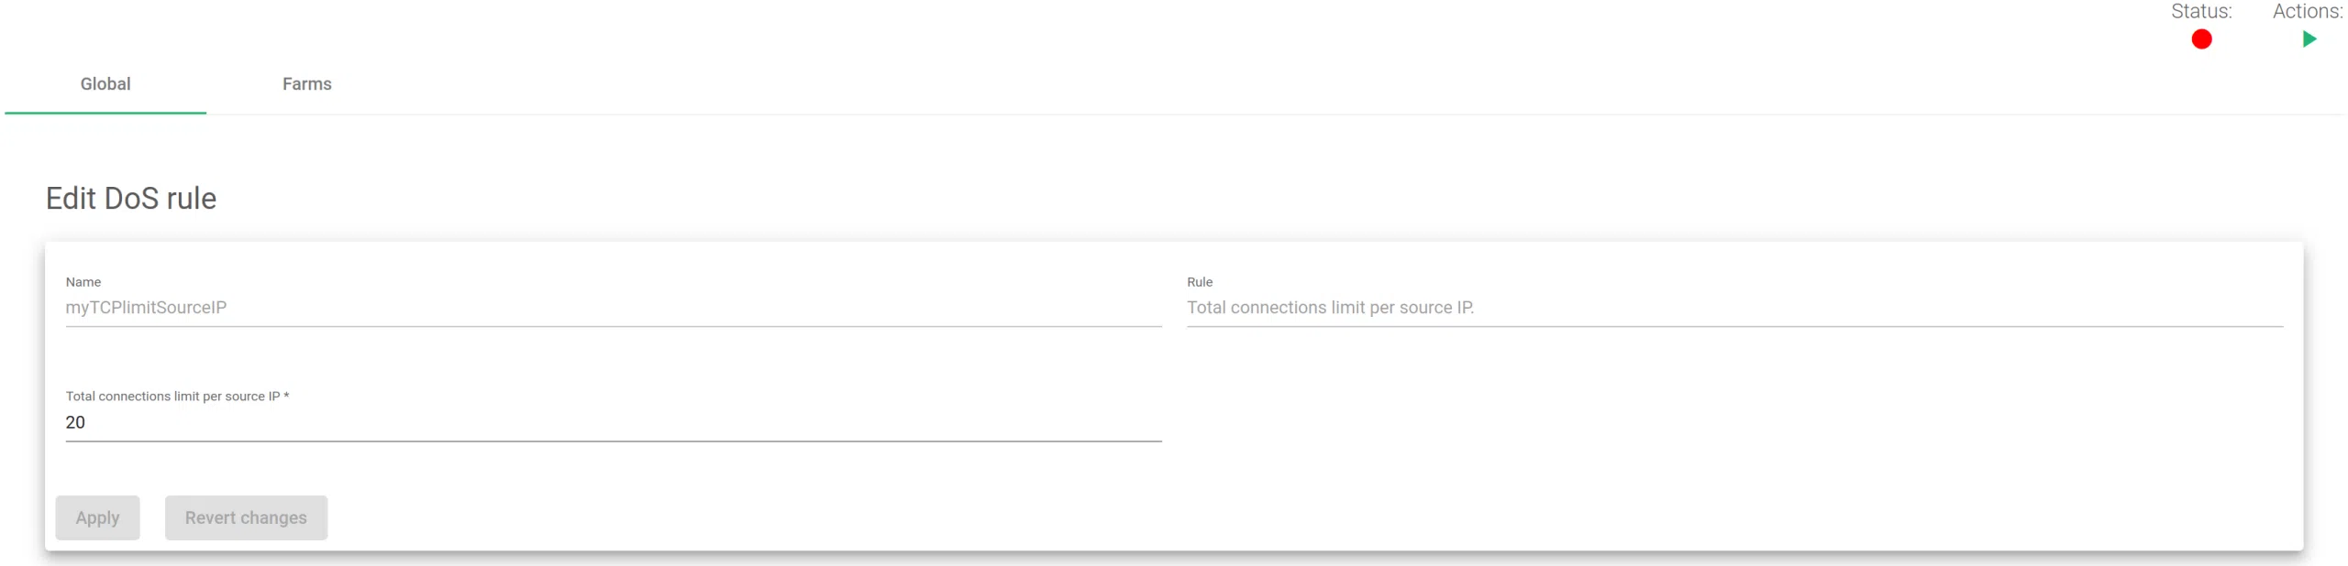Click the underline below the Name field
The width and height of the screenshot is (2348, 566).
pyautogui.click(x=613, y=326)
